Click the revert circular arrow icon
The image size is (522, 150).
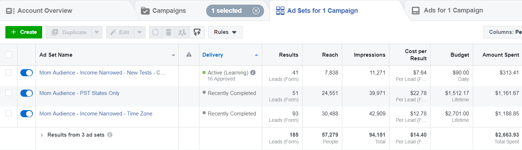point(155,32)
